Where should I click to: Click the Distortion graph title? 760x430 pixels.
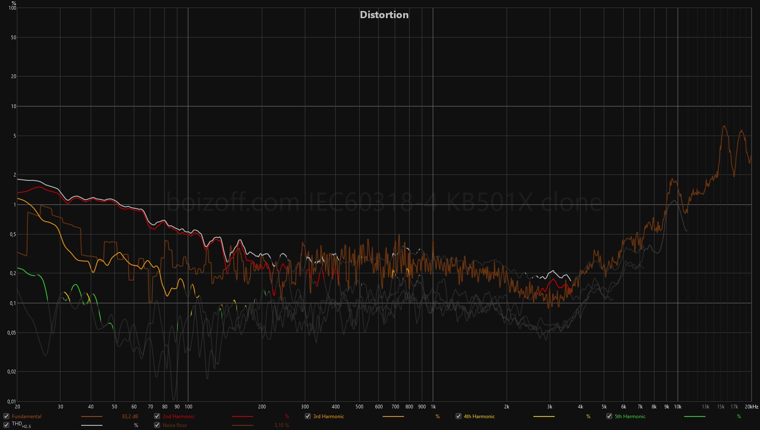pyautogui.click(x=384, y=15)
